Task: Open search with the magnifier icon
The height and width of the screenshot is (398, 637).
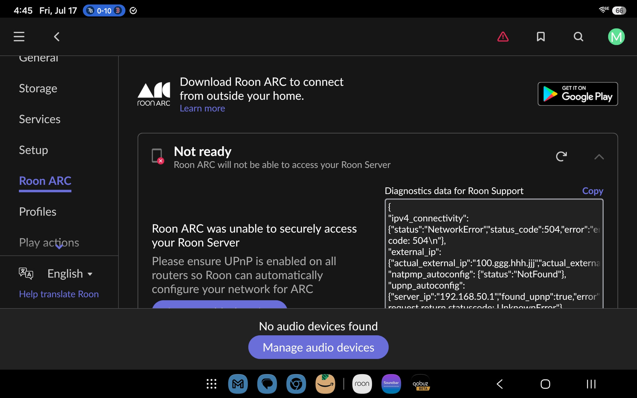Action: (578, 36)
